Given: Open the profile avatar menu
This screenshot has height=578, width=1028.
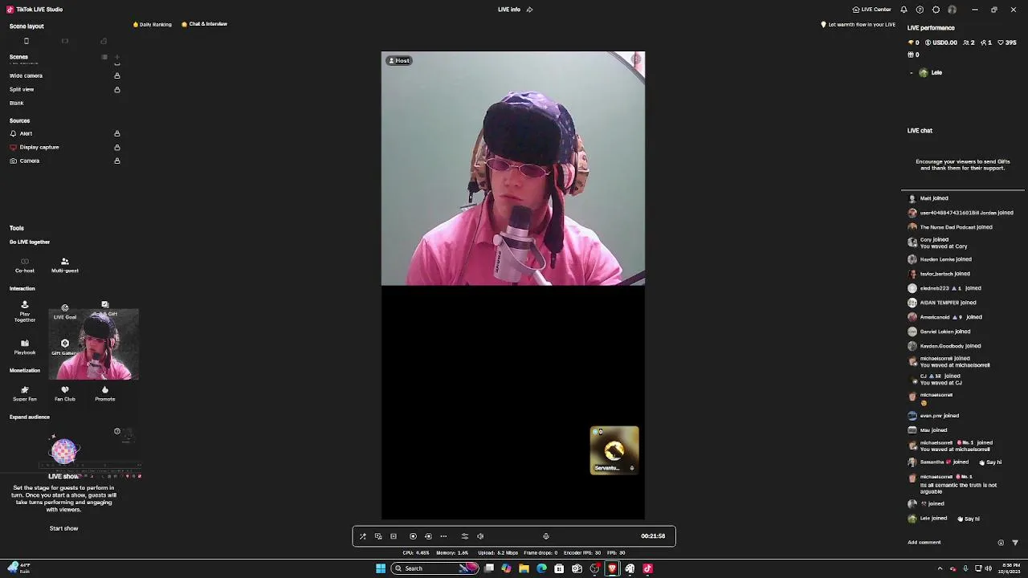Looking at the screenshot, I should (x=952, y=10).
